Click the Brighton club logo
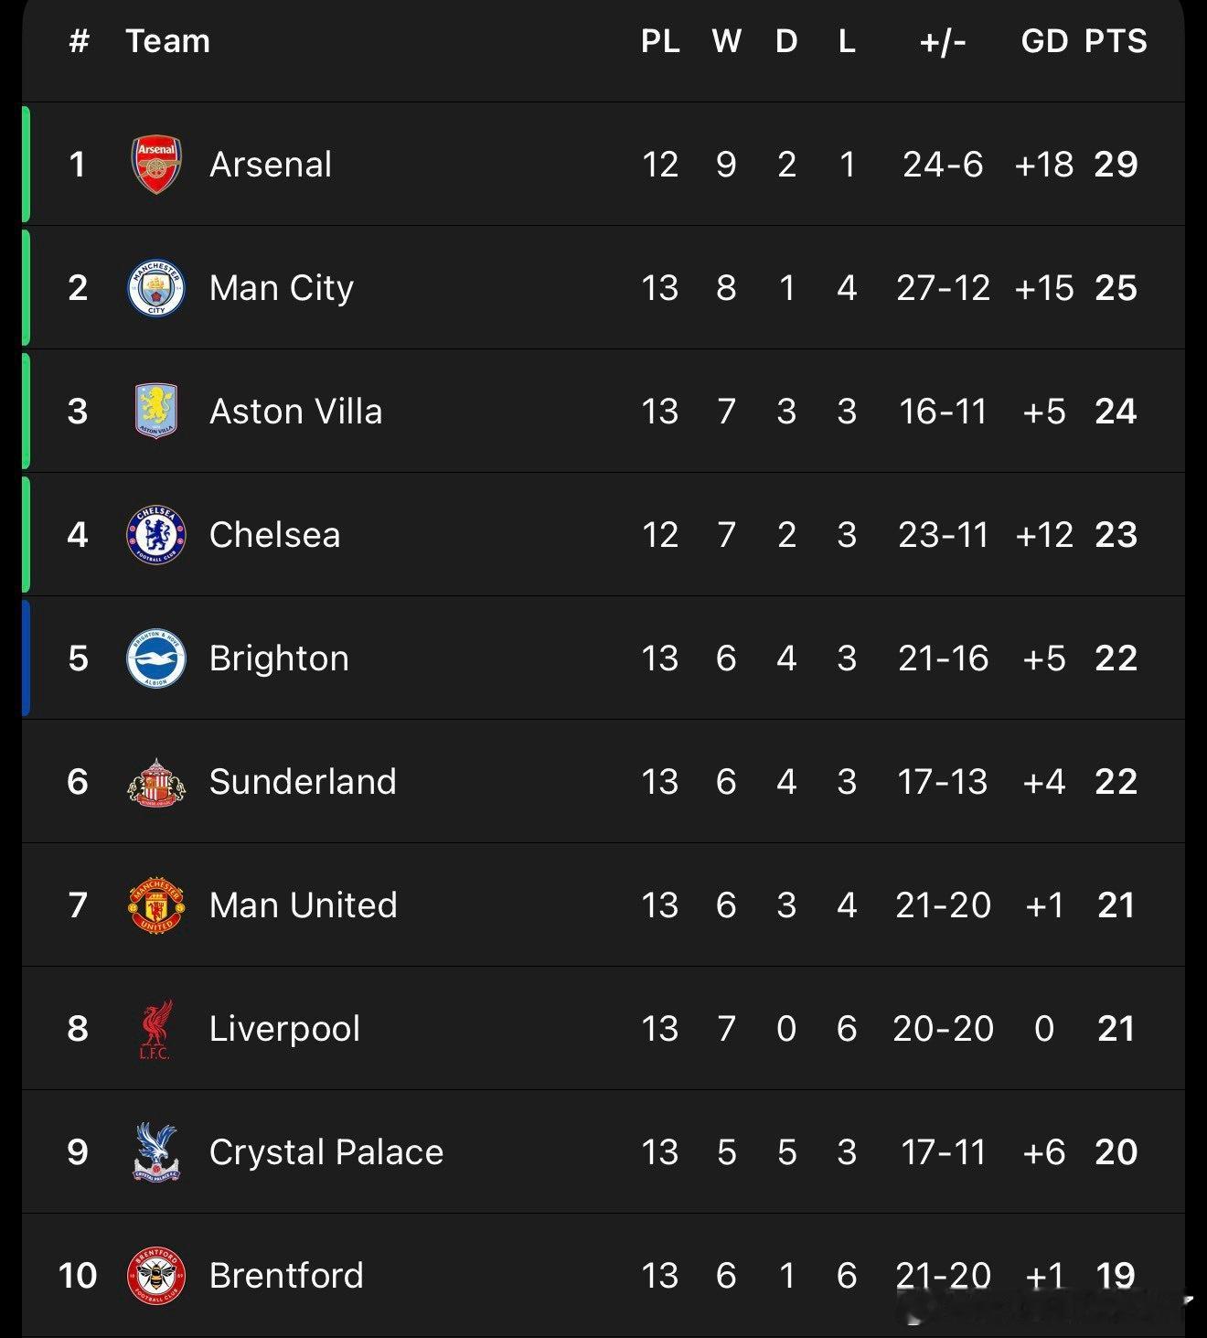This screenshot has height=1338, width=1207. pyautogui.click(x=156, y=658)
